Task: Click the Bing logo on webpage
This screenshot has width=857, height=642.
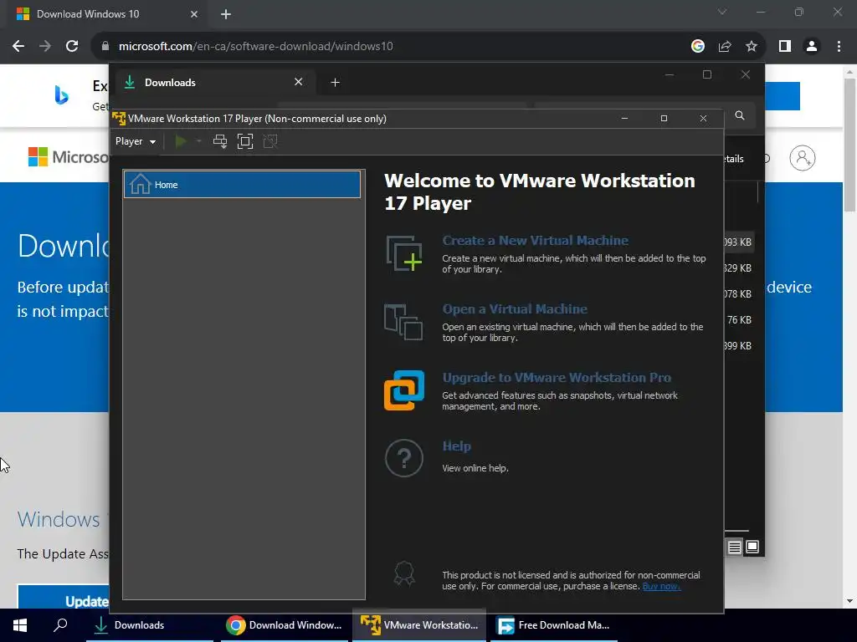Action: pos(62,95)
